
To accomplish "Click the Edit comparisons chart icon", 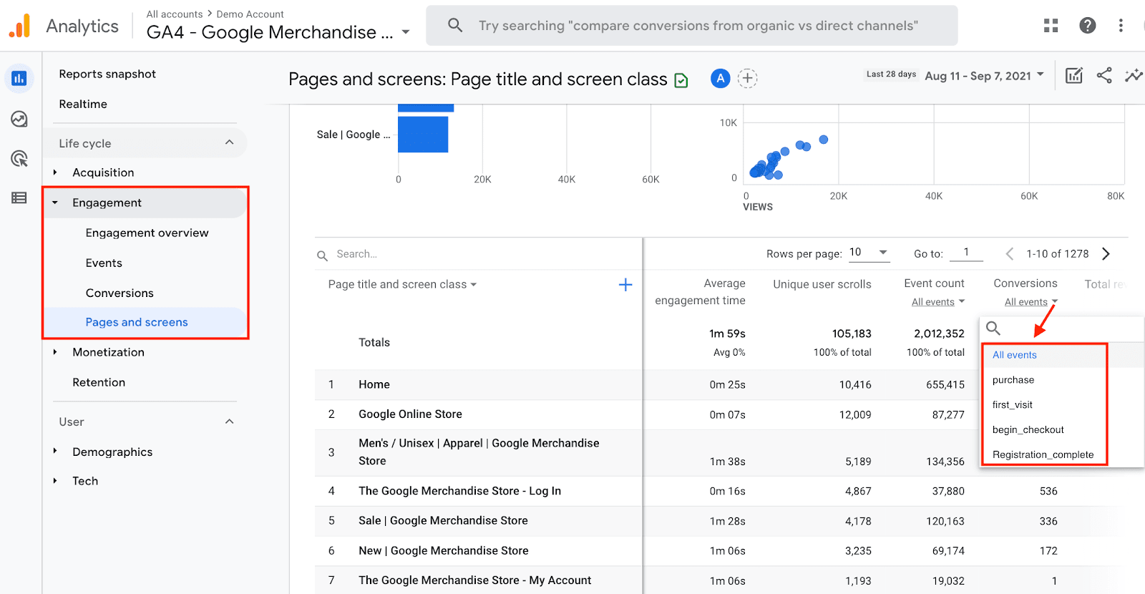I will point(1073,75).
